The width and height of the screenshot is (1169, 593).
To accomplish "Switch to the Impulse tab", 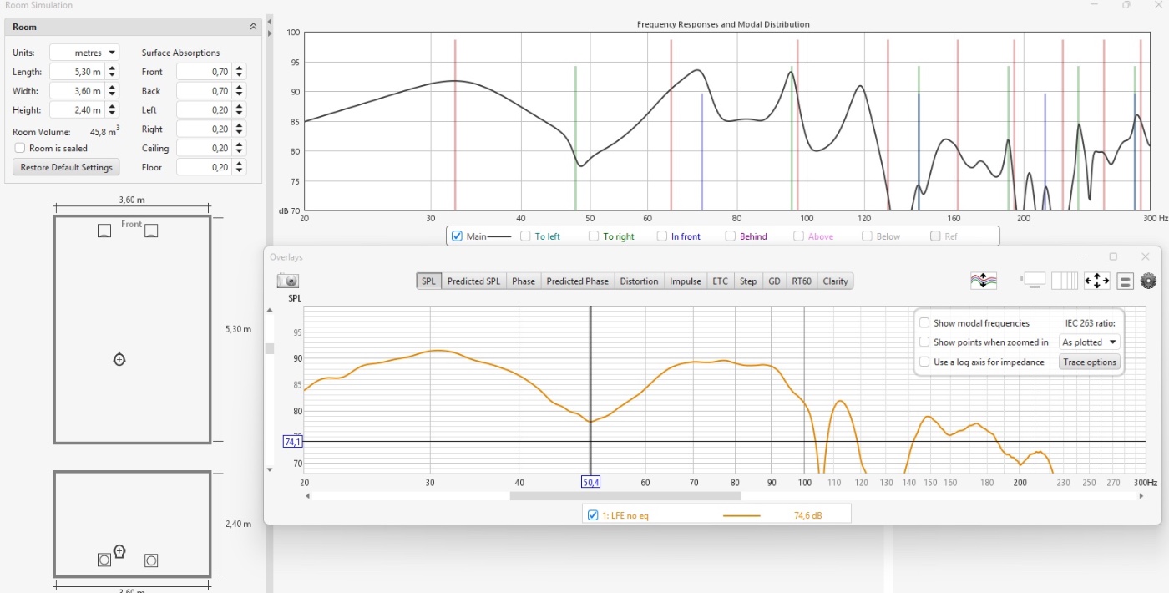I will pos(685,281).
